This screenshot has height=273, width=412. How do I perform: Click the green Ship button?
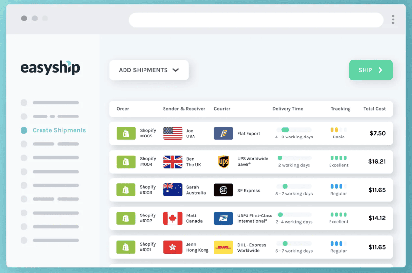click(x=371, y=70)
